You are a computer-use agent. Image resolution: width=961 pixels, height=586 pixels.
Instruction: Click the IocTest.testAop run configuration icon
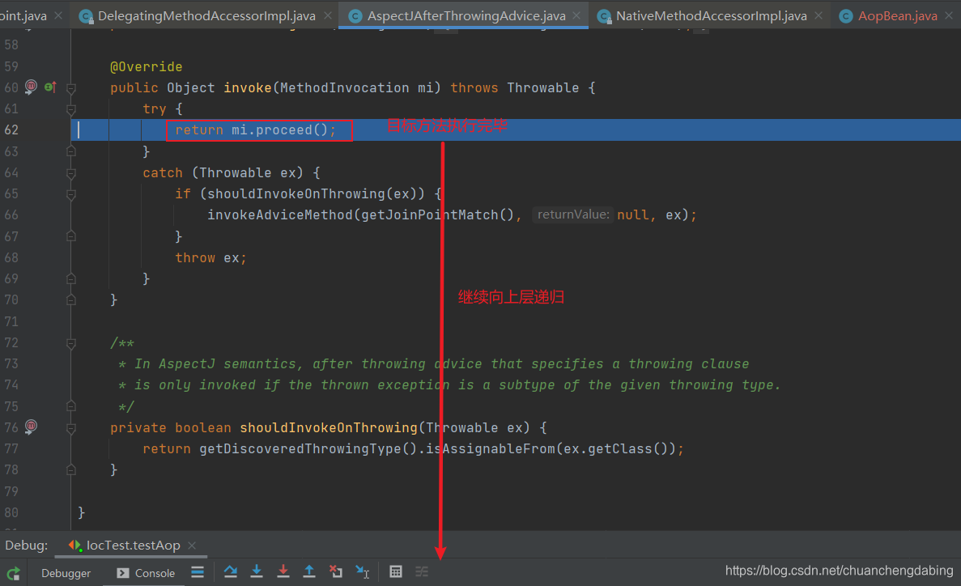coord(75,545)
